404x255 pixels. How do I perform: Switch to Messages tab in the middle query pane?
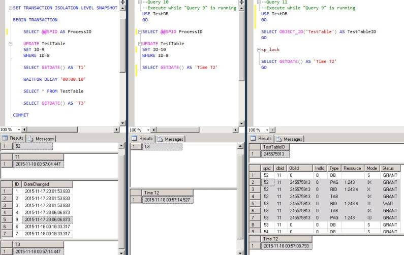(170, 139)
